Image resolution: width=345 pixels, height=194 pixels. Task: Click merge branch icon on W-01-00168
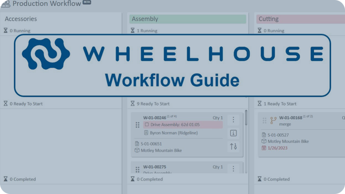point(273,120)
